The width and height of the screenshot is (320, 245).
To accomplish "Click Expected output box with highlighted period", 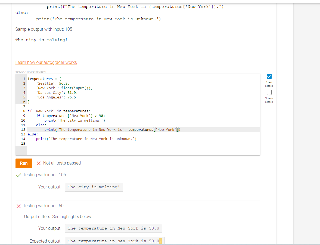I will (115, 241).
